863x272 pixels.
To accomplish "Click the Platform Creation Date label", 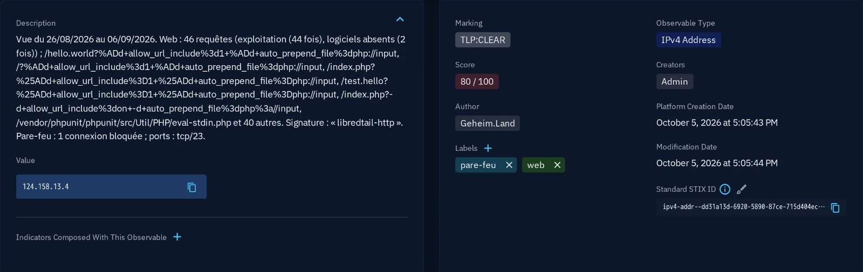I will (x=695, y=107).
